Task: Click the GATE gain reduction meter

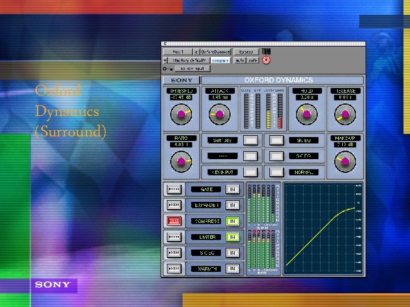Action: [247, 111]
